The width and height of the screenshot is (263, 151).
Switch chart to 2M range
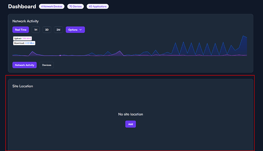click(x=58, y=30)
